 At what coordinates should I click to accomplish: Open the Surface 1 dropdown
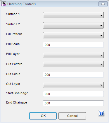point(73,15)
